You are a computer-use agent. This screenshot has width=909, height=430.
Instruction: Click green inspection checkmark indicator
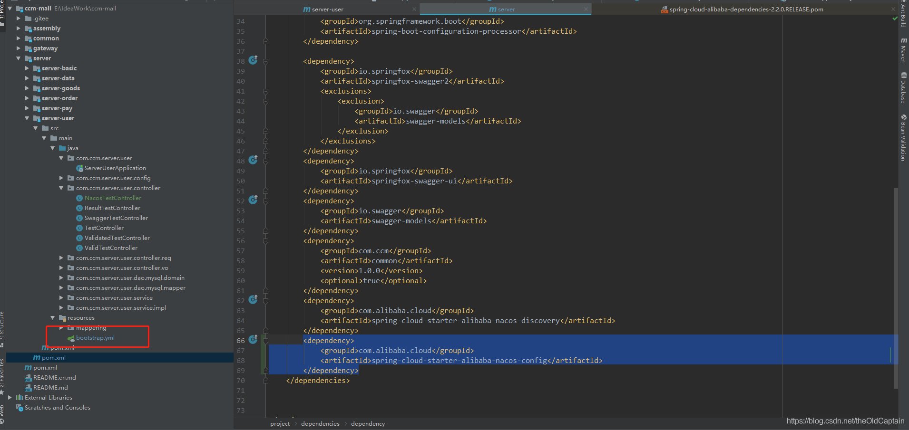pyautogui.click(x=895, y=19)
